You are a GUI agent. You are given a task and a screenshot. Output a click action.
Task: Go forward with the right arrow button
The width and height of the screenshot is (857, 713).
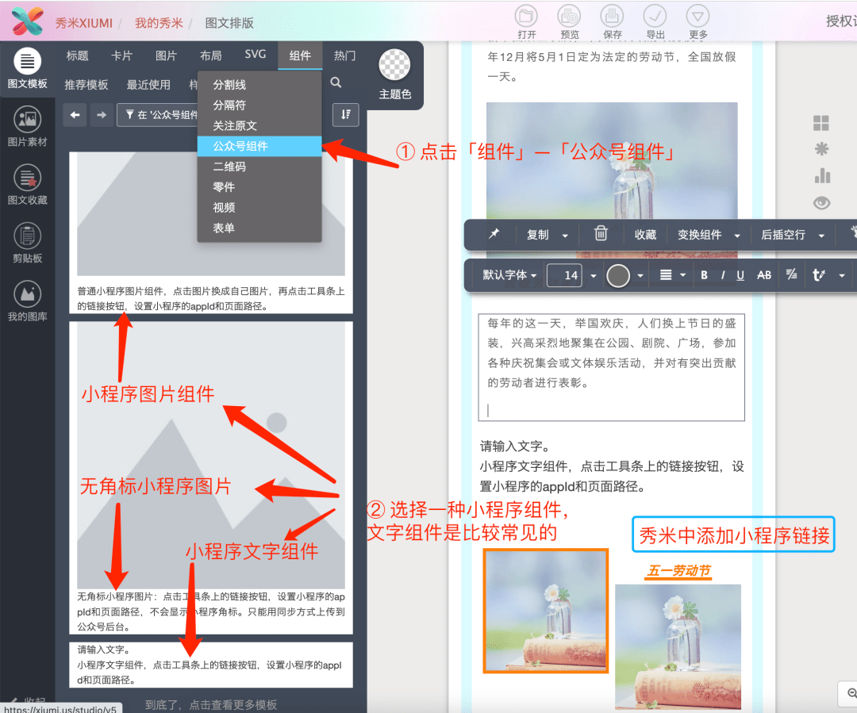click(x=102, y=115)
